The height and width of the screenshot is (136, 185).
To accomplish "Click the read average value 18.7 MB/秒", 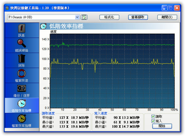I will pos(80,118).
